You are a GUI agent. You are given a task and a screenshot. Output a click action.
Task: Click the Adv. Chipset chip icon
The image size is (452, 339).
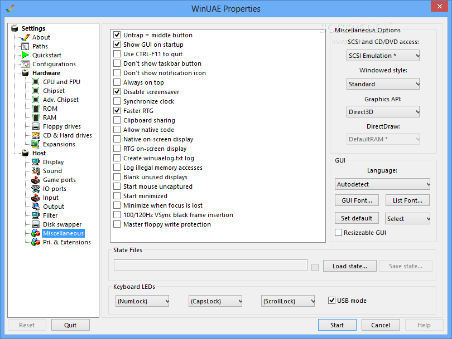click(x=36, y=100)
